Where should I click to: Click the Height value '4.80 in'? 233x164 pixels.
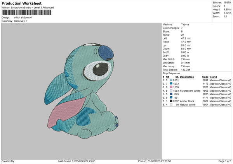click(227, 9)
